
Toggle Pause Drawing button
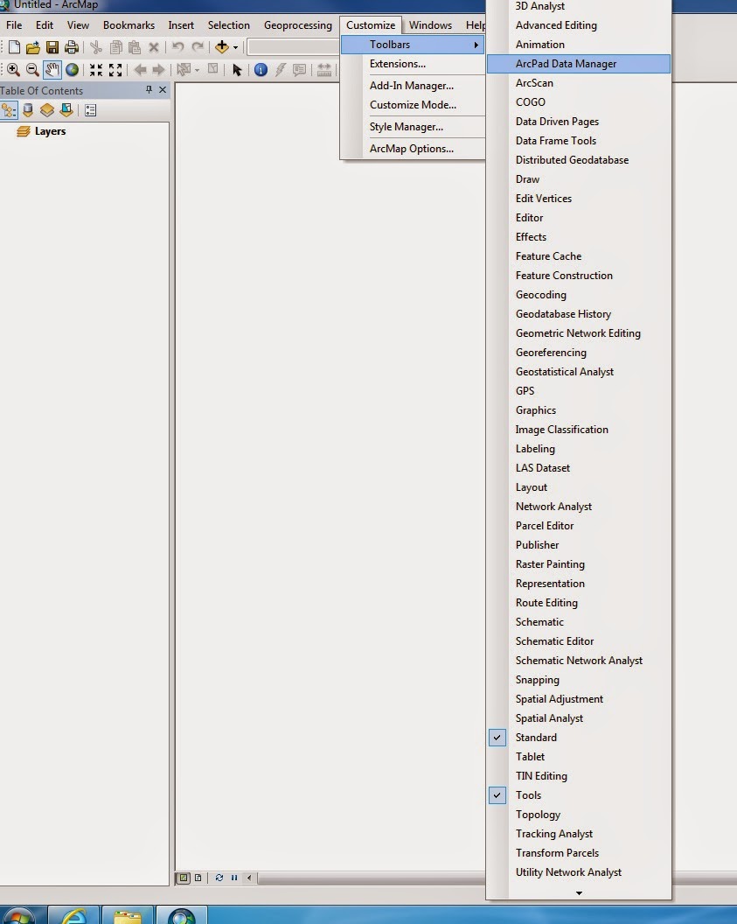tap(234, 878)
